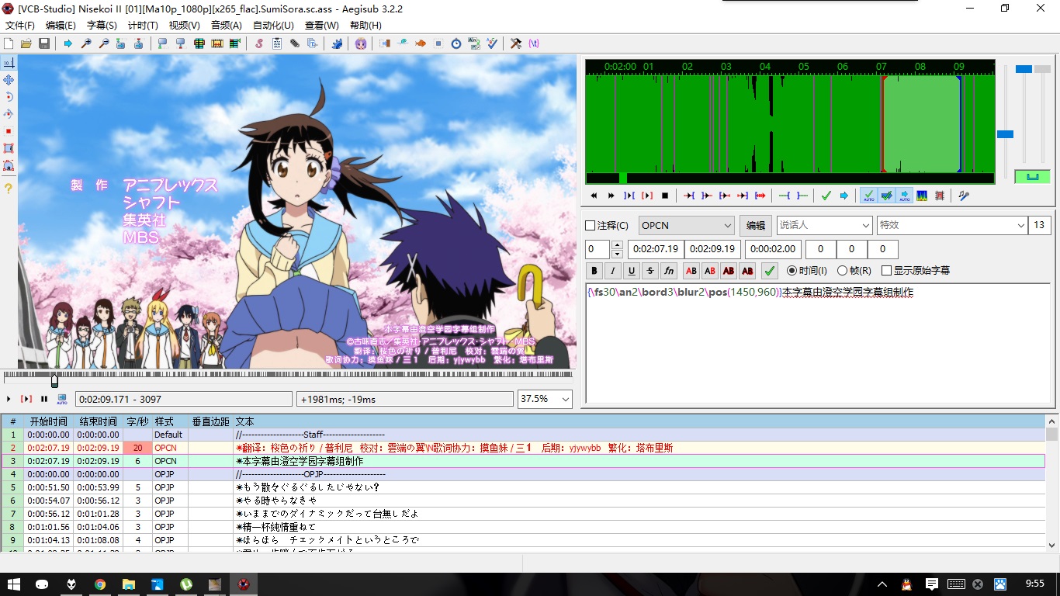
Task: Open the Styles Manager icon
Action: (x=259, y=43)
